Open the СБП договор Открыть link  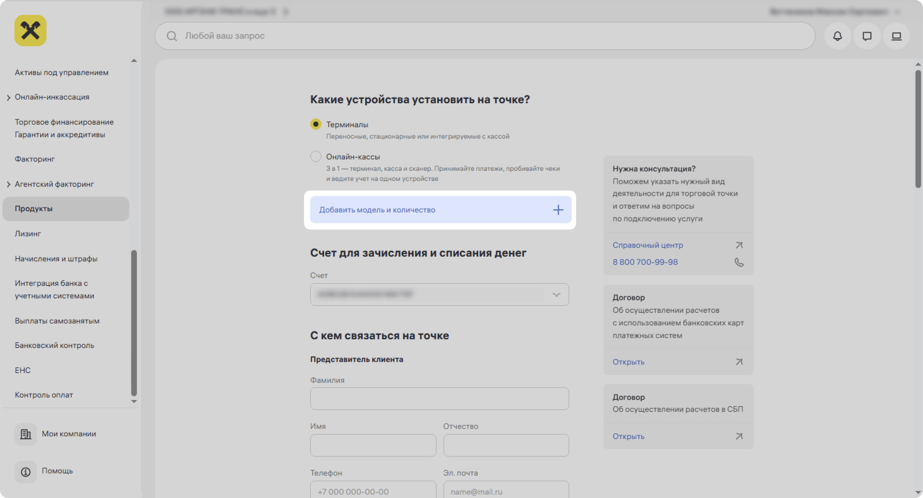tap(628, 436)
